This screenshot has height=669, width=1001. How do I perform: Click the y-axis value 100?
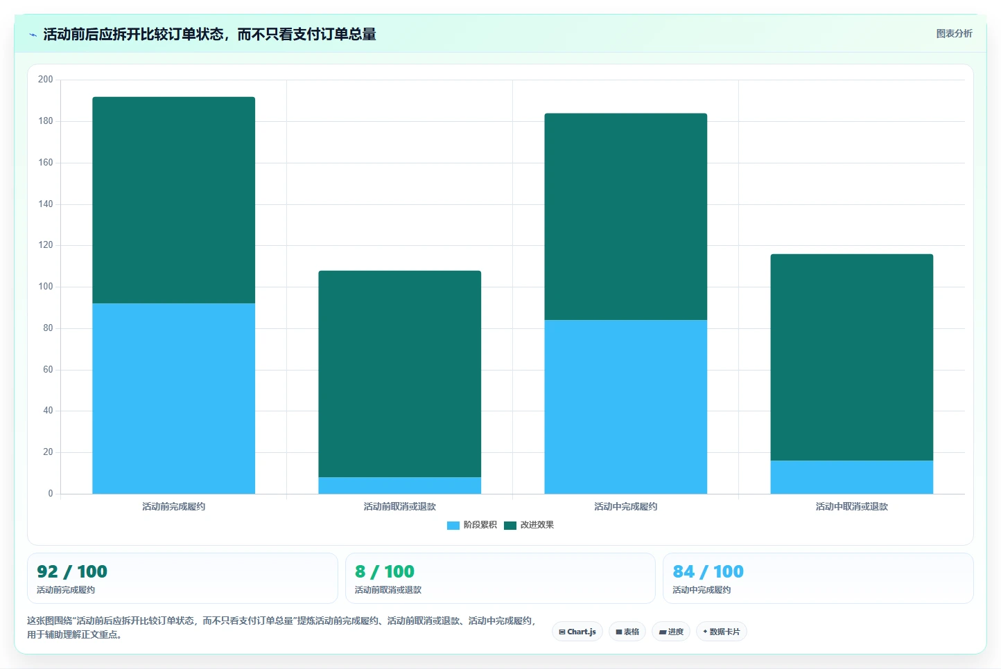[46, 287]
